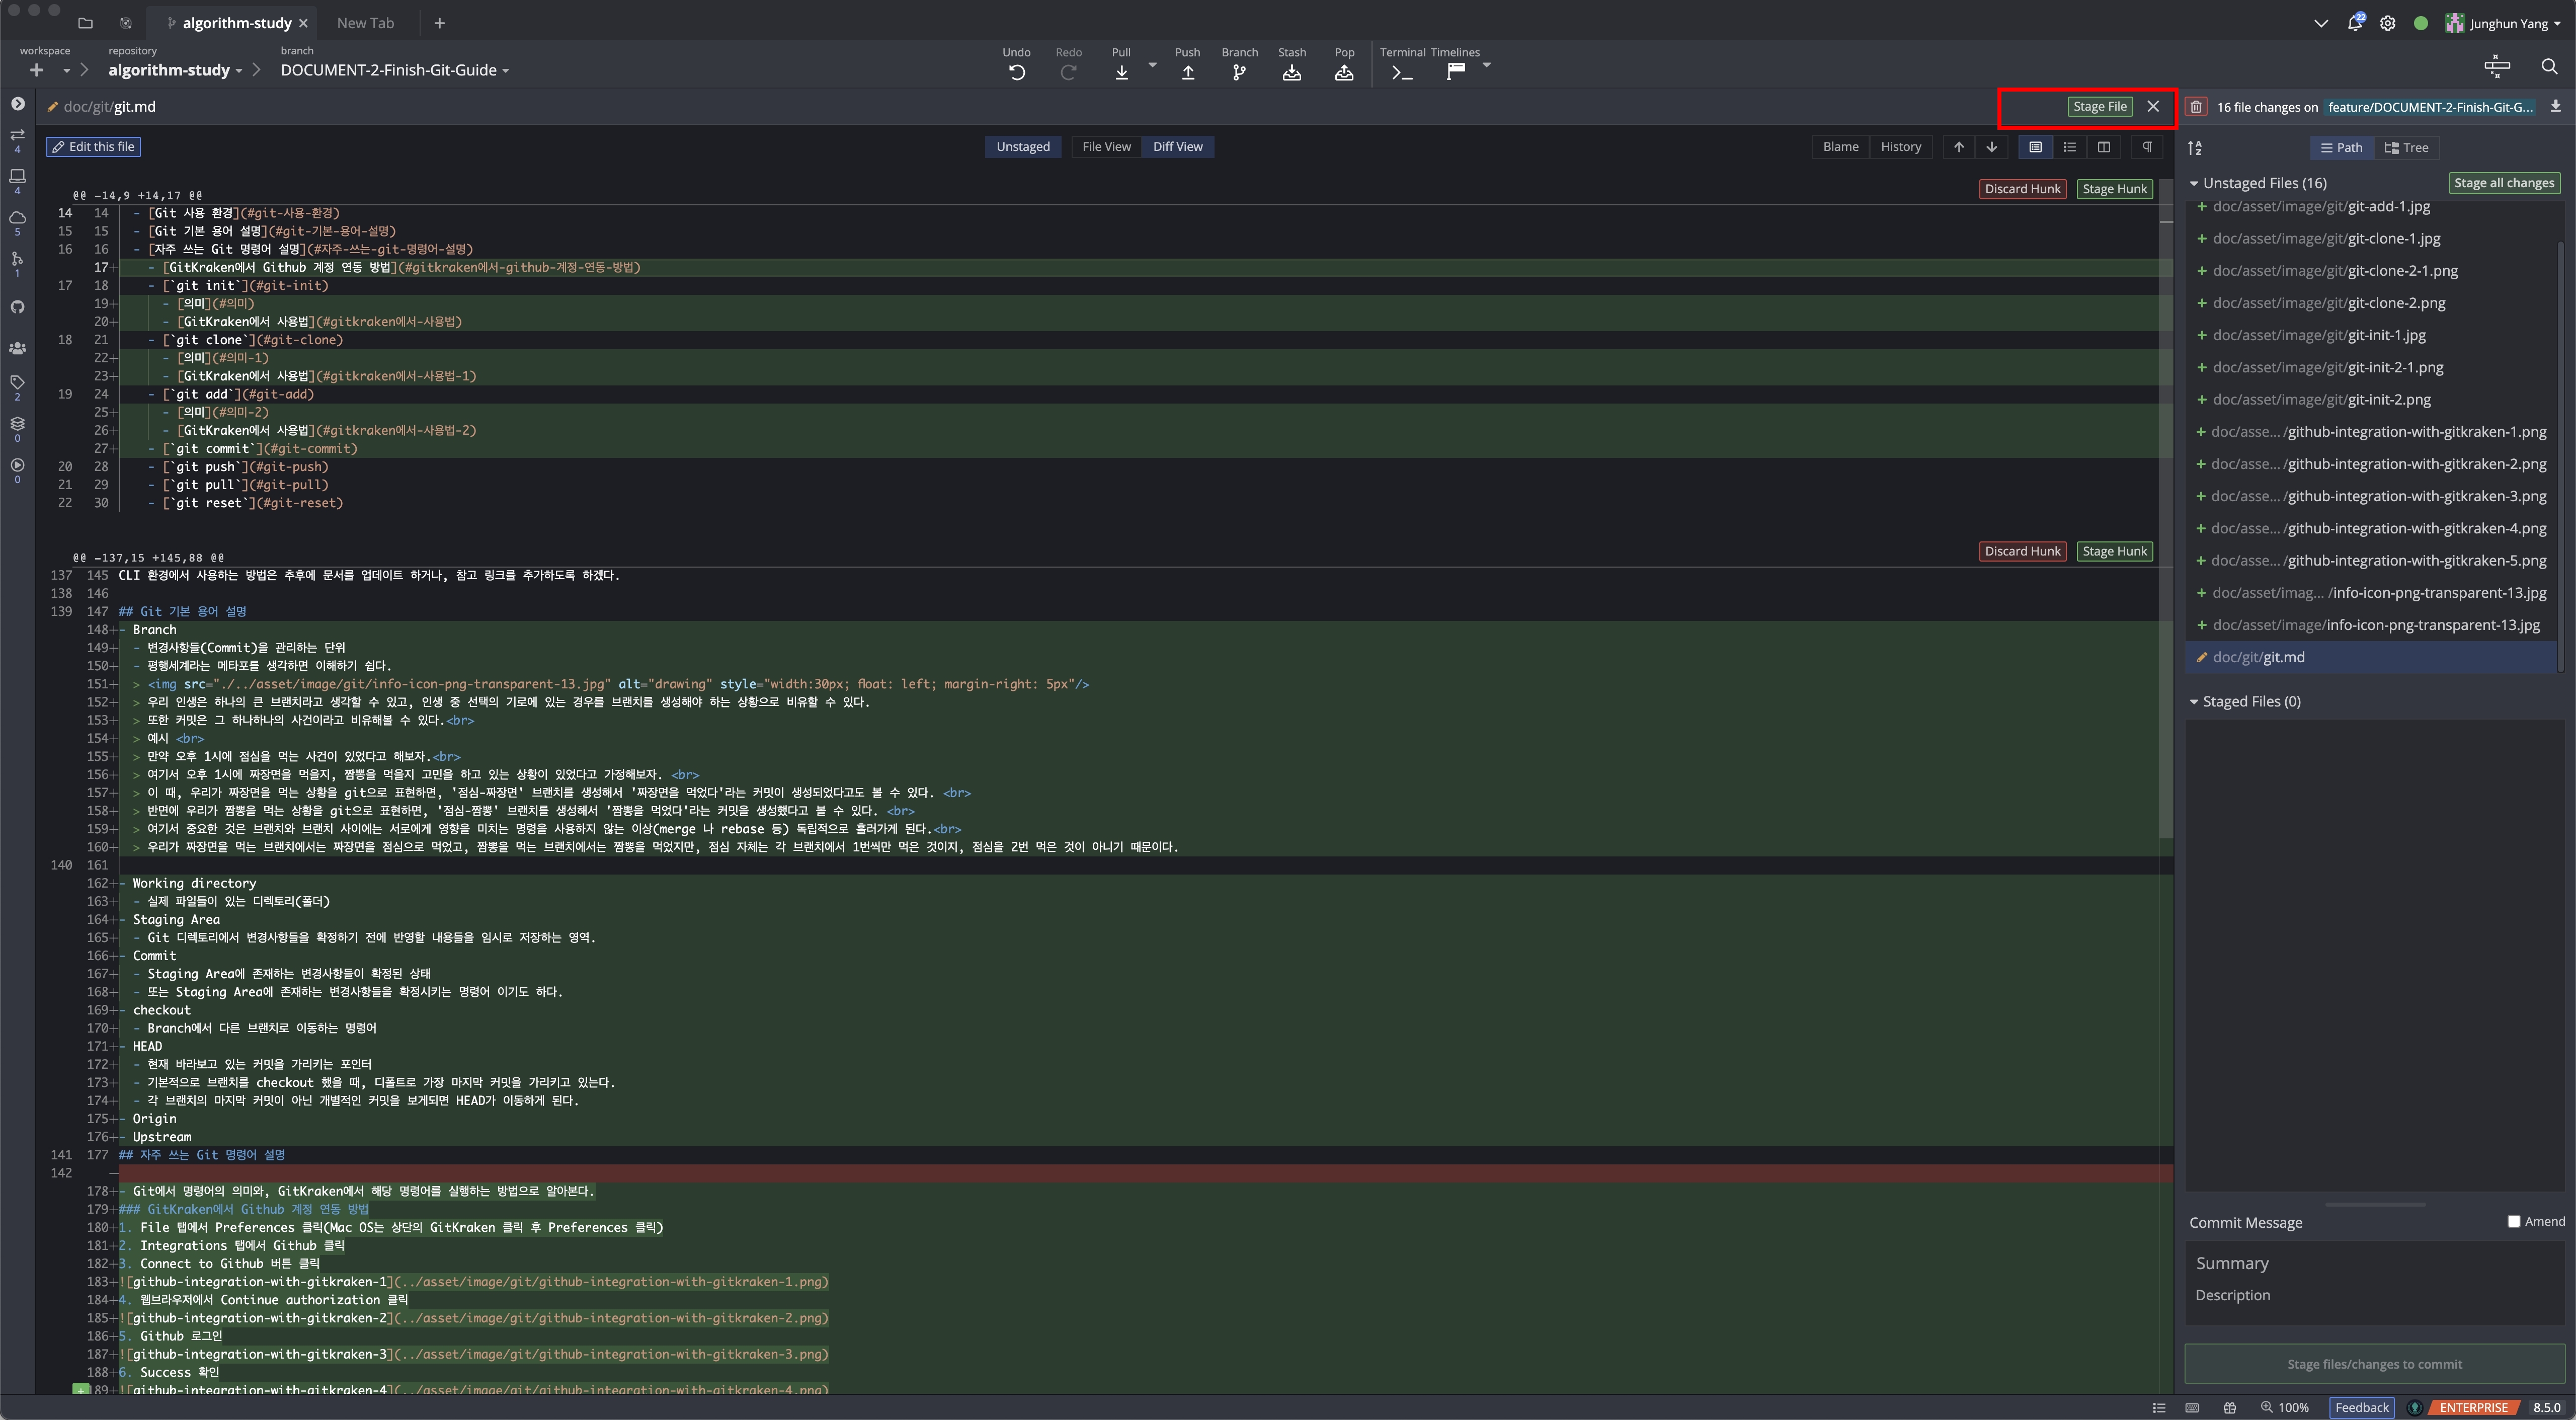Switch to the New Tab tab
Screen dimensions: 2576x1420
(365, 23)
